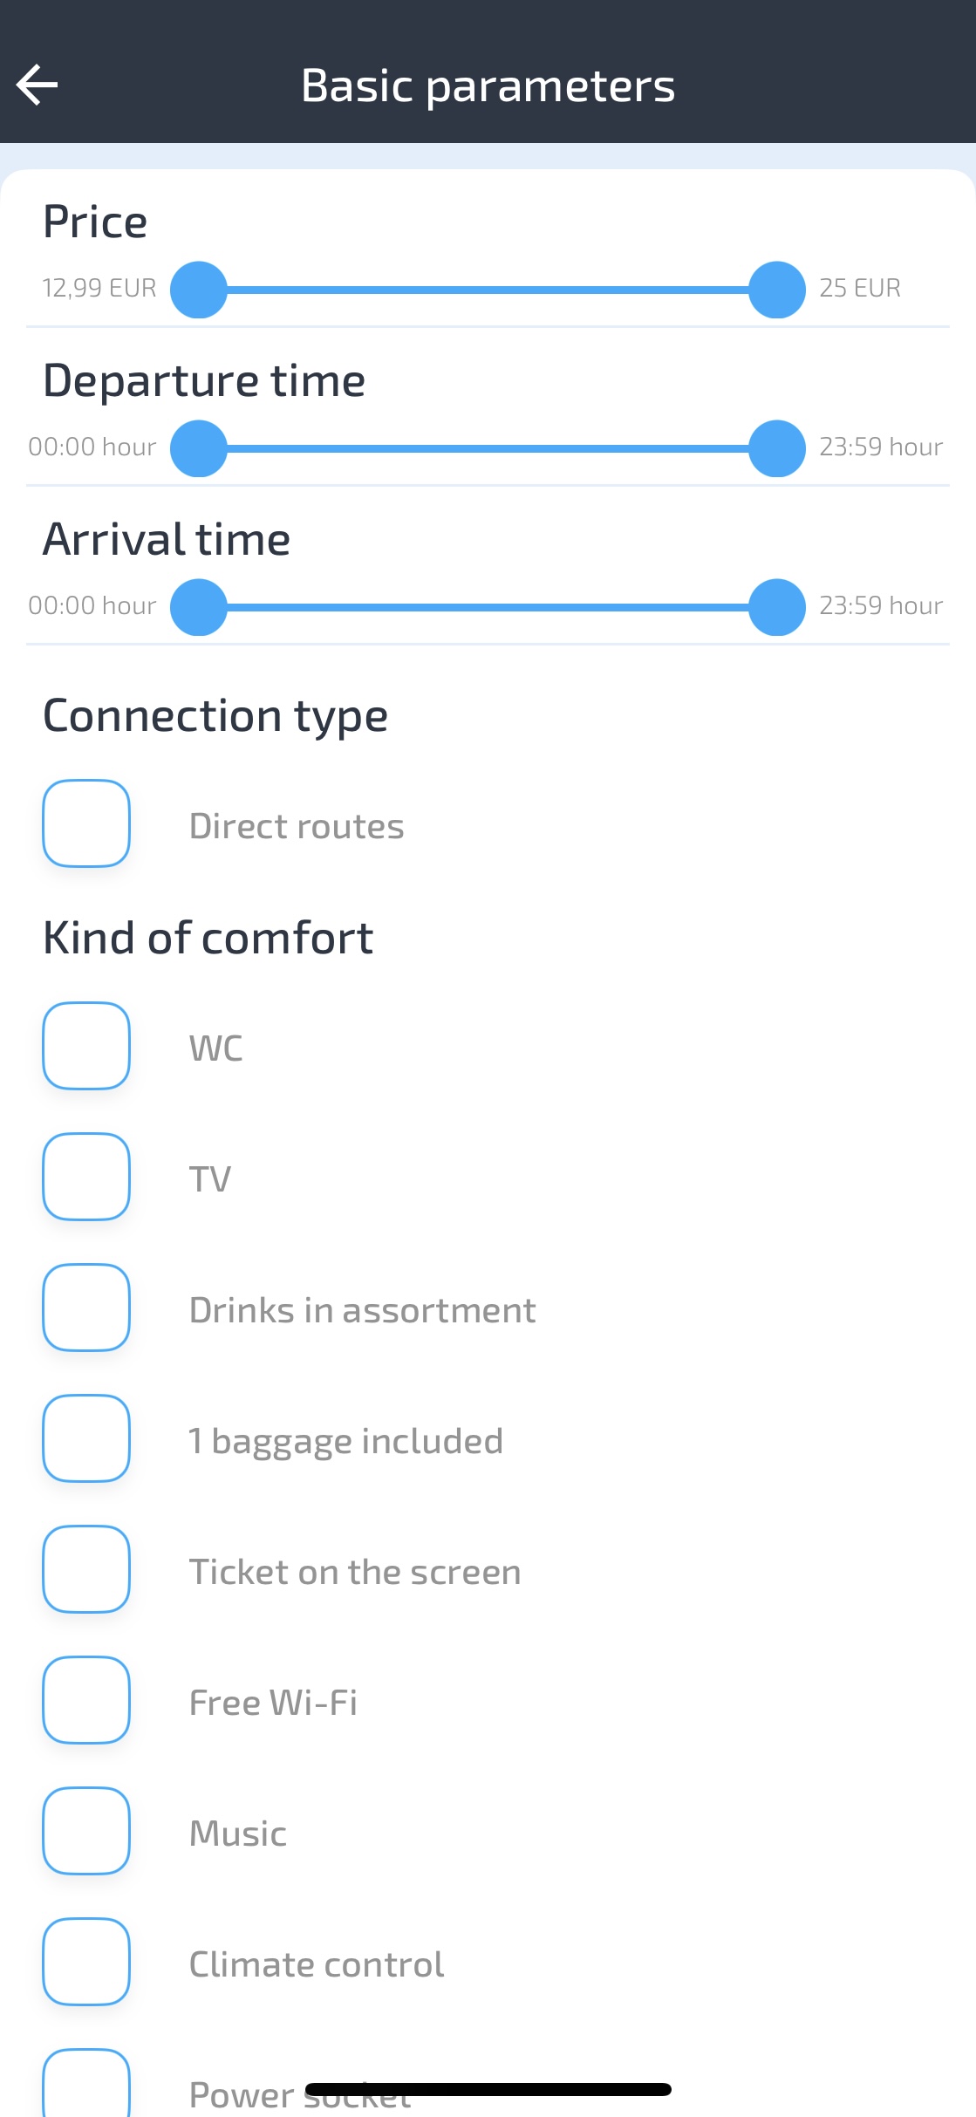Viewport: 976px width, 2117px height.
Task: Select the Climate control checkbox
Action: coord(86,1962)
